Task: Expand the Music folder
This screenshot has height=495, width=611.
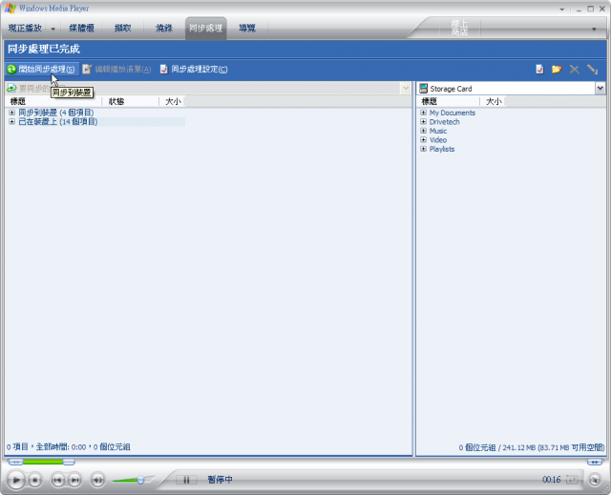Action: point(424,131)
